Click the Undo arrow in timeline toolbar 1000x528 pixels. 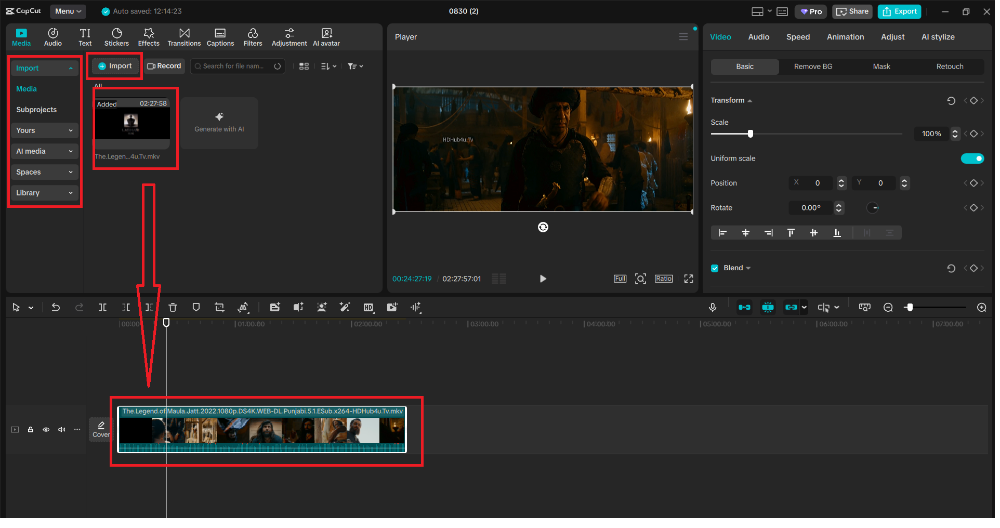click(56, 308)
